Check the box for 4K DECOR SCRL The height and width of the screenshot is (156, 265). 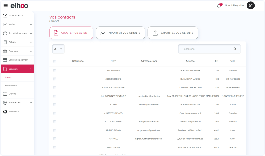point(55,79)
